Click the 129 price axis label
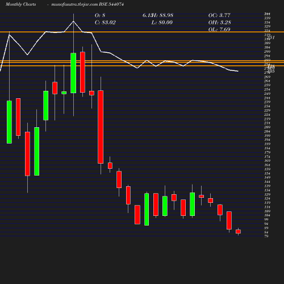This screenshot has height=284, width=284. 267,194
